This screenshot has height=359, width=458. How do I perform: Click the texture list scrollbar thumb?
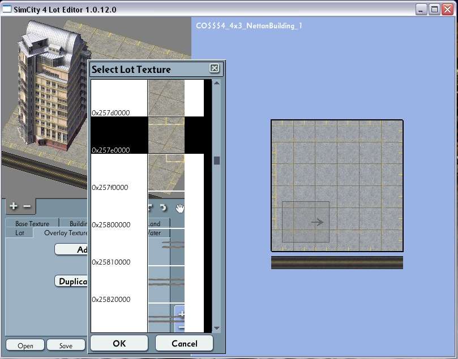216,161
